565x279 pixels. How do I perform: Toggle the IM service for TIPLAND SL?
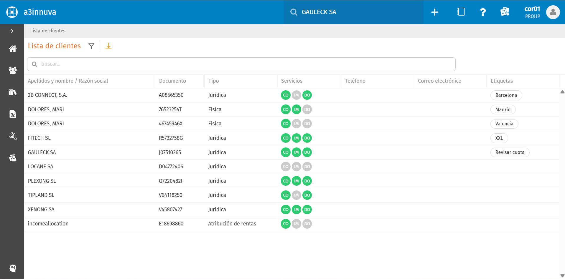point(296,195)
